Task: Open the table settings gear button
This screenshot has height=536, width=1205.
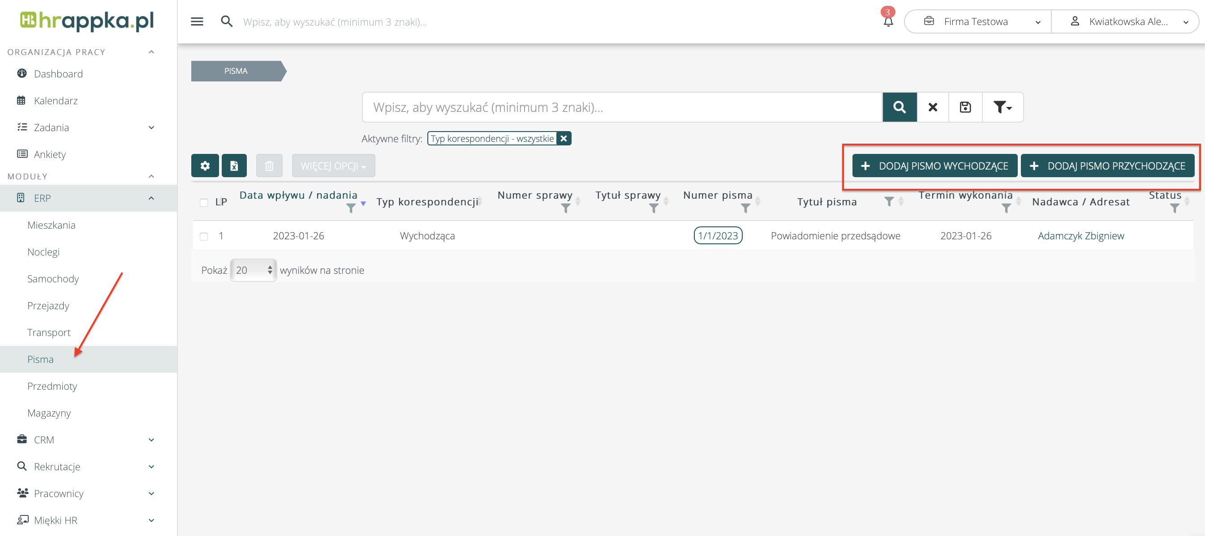Action: pyautogui.click(x=205, y=166)
